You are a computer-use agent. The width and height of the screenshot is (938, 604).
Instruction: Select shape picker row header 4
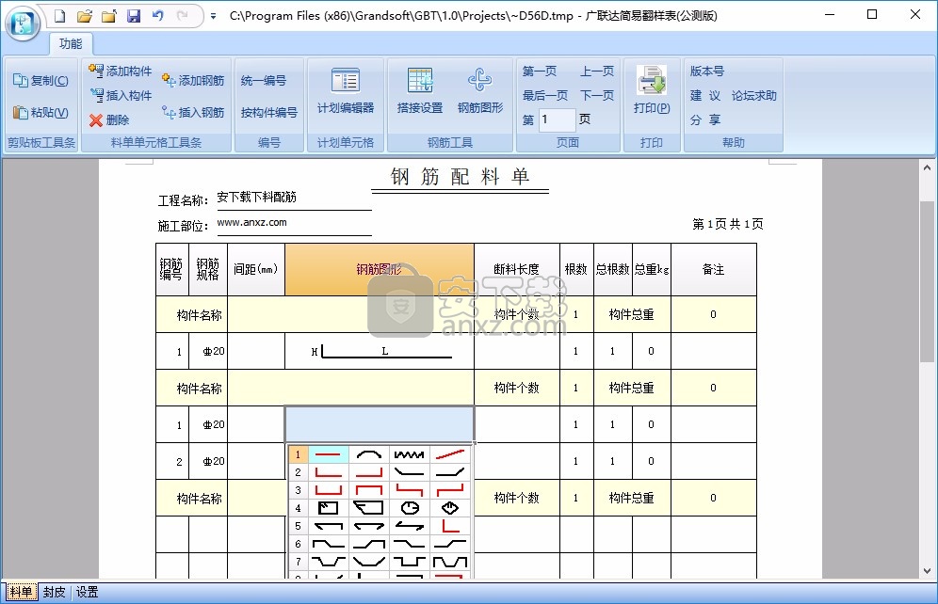[x=298, y=508]
